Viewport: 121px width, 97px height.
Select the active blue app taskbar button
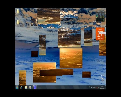click(x=35, y=87)
